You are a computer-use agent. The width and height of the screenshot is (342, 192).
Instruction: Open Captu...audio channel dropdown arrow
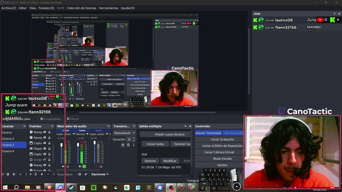tap(106, 134)
